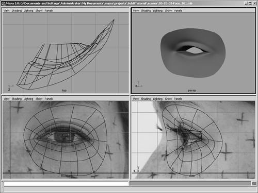258x193 pixels.
Task: Open the Shading menu in the side view panel
Action: click(x=146, y=99)
